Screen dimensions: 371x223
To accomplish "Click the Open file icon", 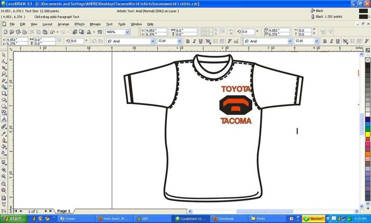I will 12,32.
